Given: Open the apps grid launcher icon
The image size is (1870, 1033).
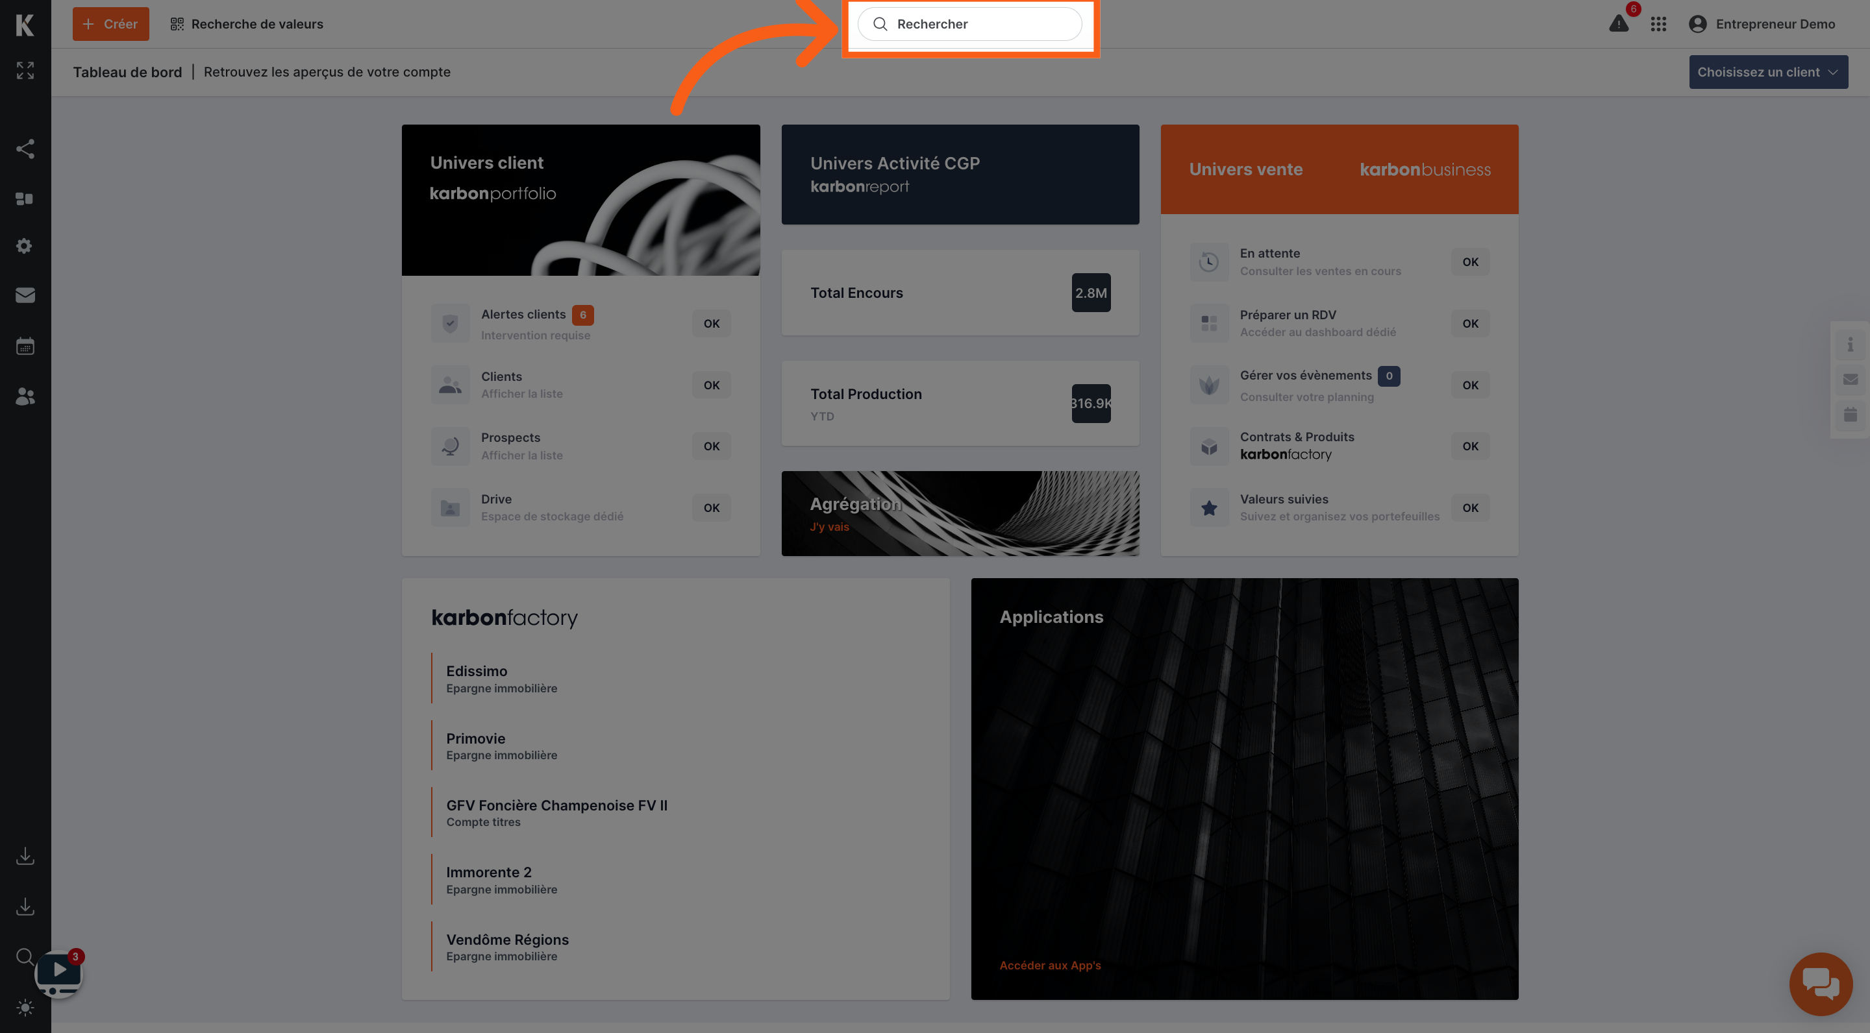Looking at the screenshot, I should tap(1658, 24).
